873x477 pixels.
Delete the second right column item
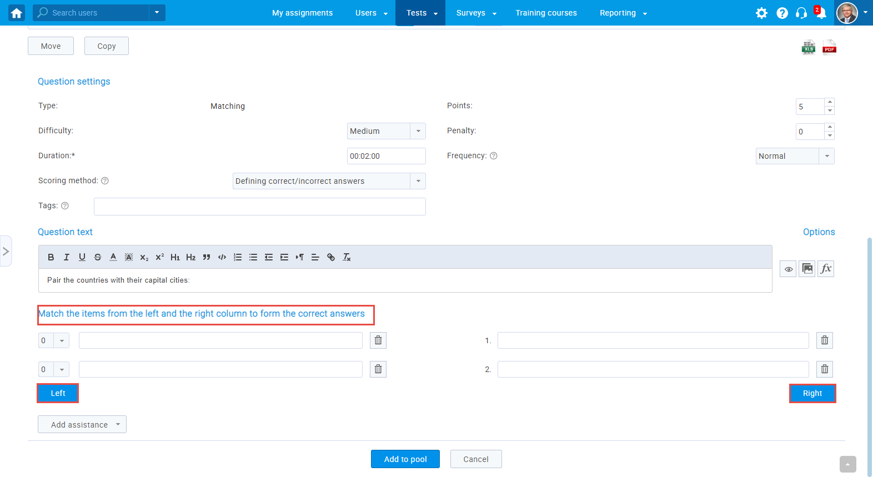[825, 369]
